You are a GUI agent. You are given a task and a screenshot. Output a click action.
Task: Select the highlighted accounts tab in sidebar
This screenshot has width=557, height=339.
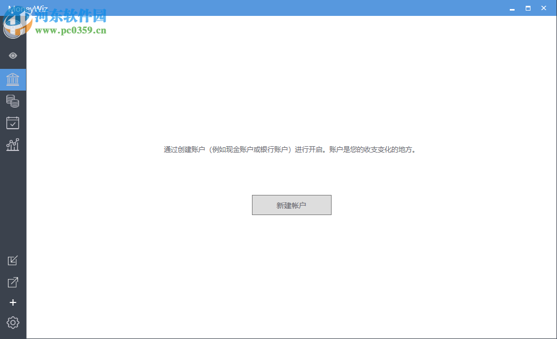(x=13, y=79)
